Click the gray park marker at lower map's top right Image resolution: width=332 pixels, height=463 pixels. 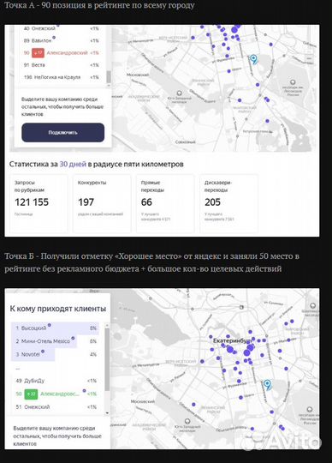(x=312, y=305)
